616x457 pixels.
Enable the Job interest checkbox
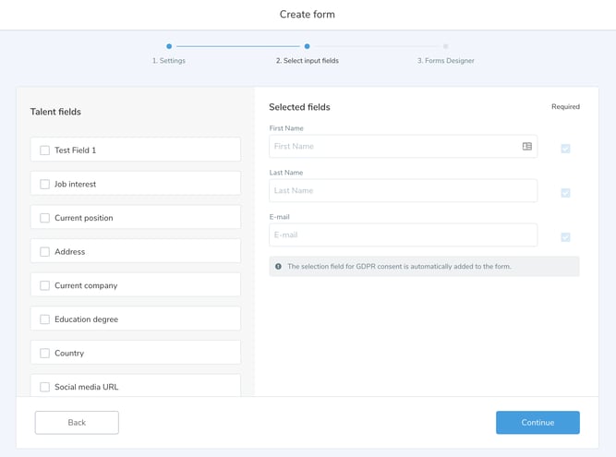(x=44, y=184)
